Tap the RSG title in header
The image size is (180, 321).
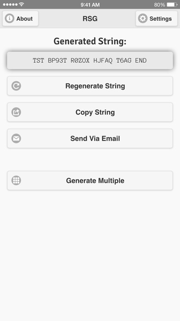pos(90,18)
